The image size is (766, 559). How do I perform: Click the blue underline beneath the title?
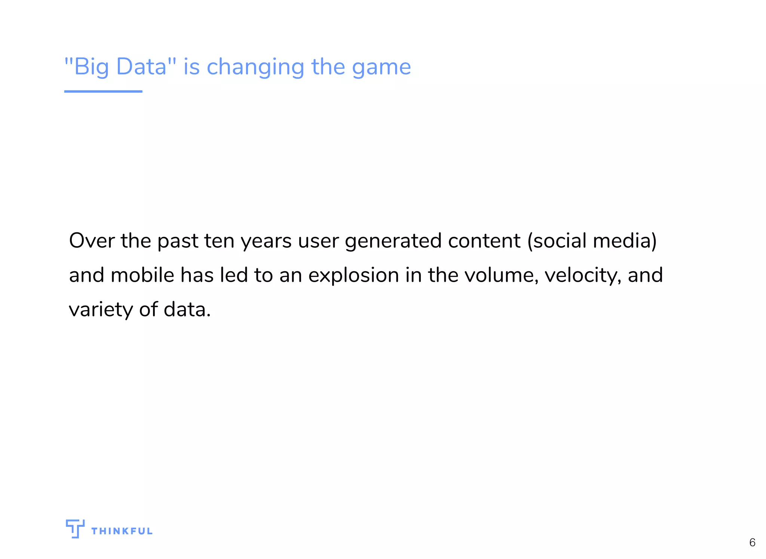pyautogui.click(x=103, y=91)
